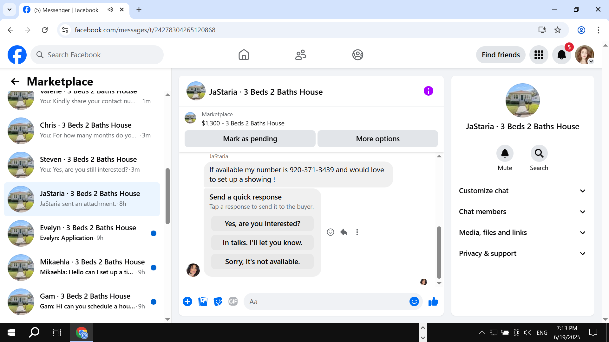Expand Customize chat section
The height and width of the screenshot is (342, 609).
pos(522,191)
